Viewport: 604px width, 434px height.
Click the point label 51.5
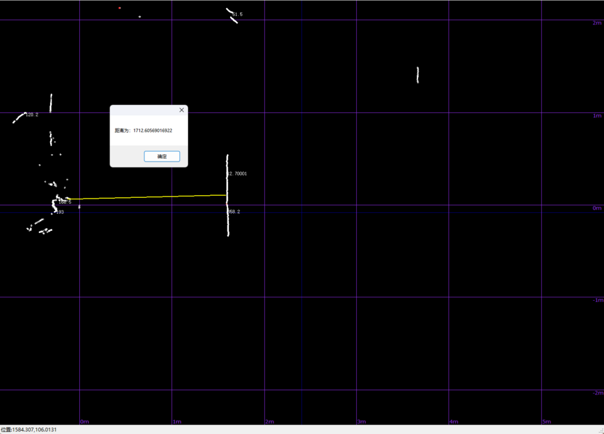(237, 14)
